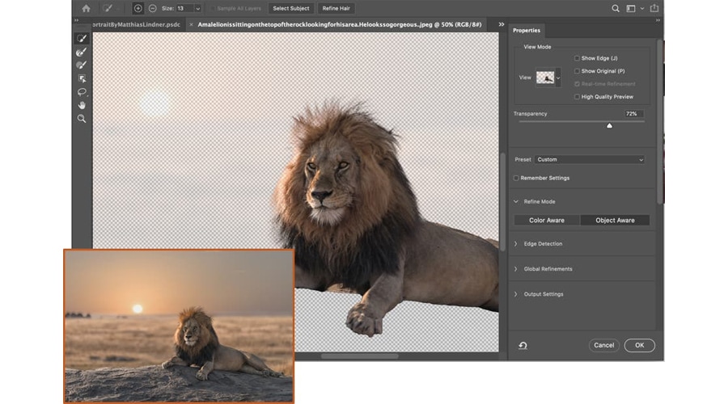Switch to the Properties tab
728x404 pixels.
(526, 31)
